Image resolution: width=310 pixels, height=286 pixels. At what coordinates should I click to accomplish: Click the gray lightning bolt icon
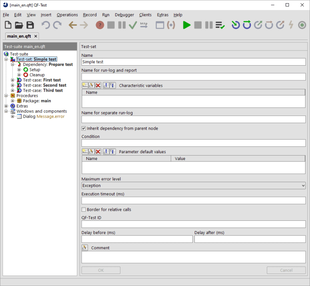pyautogui.click(x=291, y=25)
